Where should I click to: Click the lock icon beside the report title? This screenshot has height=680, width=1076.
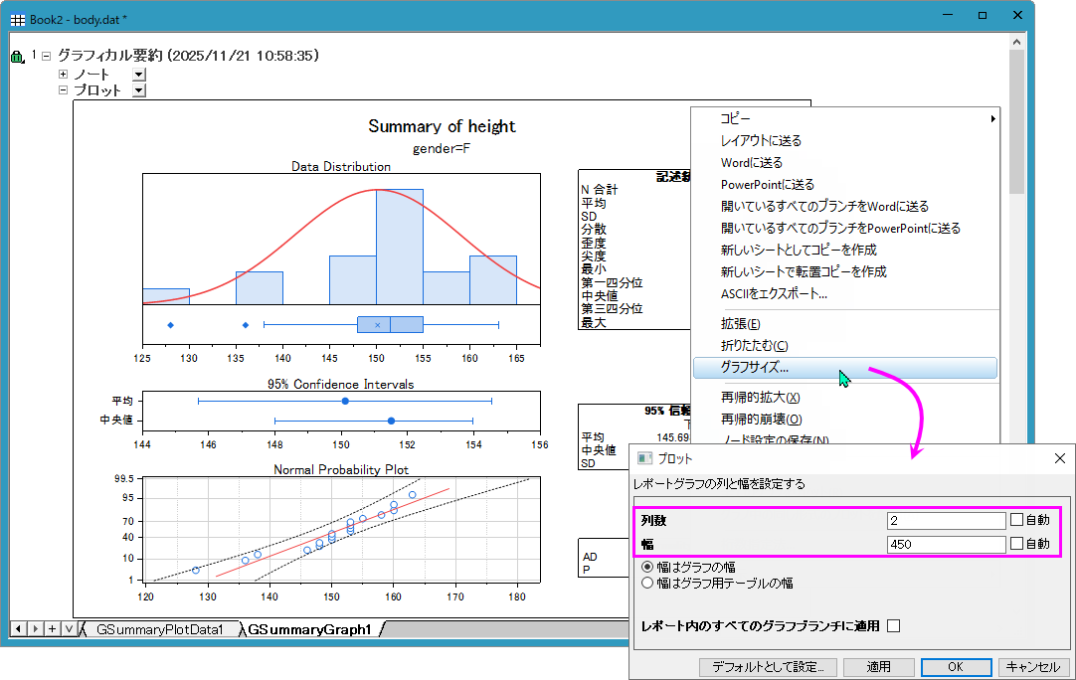click(17, 58)
